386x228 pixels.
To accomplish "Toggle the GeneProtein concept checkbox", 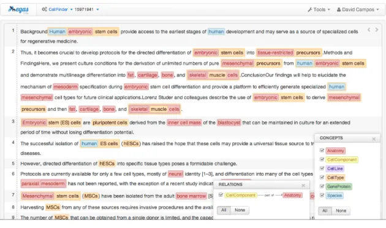I will coord(322,186).
